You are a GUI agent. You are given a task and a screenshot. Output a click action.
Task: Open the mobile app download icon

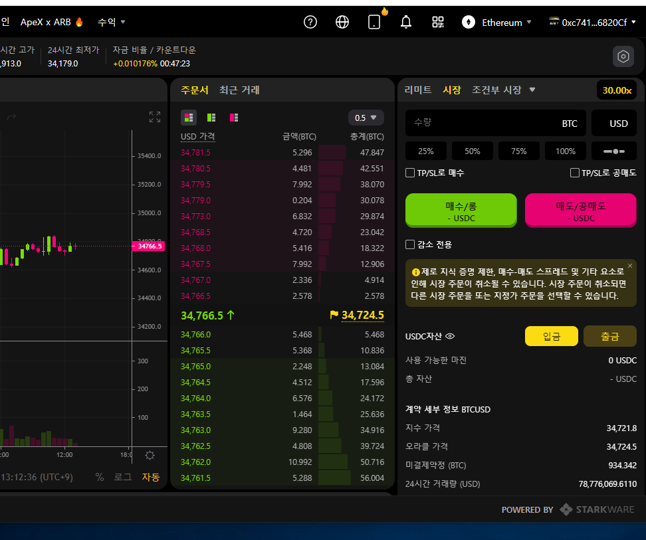coord(374,22)
